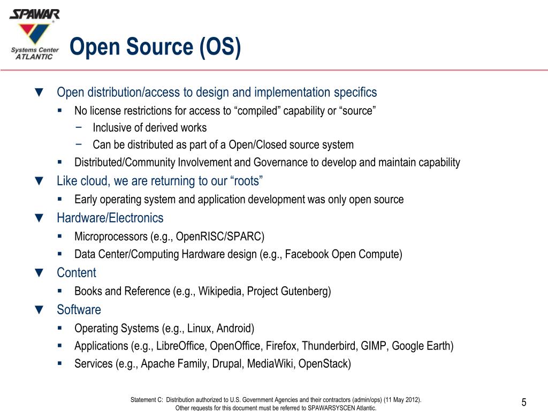Click square bullet before "Applications"
The width and height of the screenshot is (548, 411).
[x=60, y=346]
